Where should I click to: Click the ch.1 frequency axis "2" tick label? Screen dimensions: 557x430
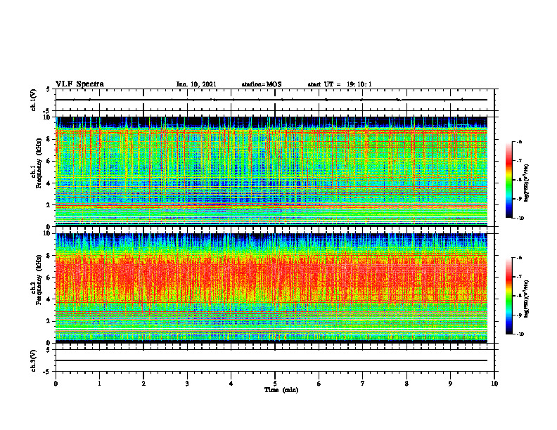point(49,205)
